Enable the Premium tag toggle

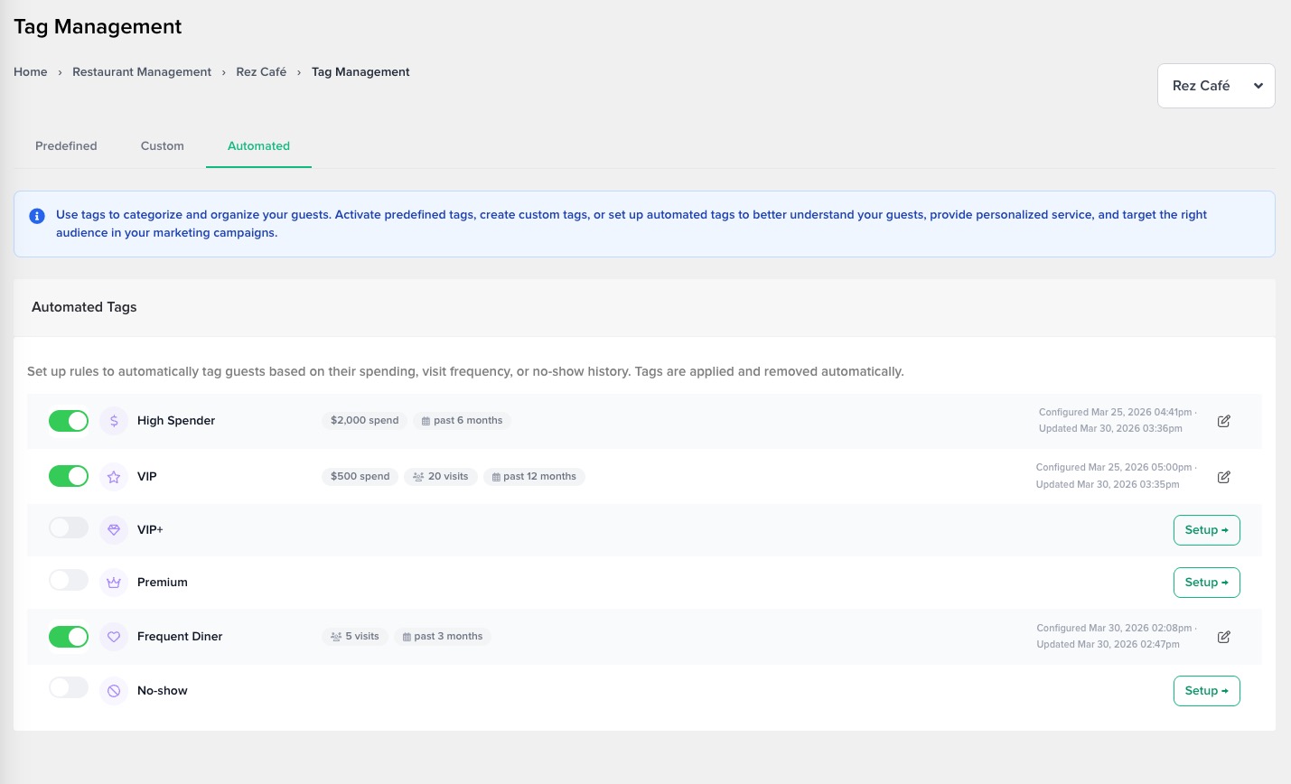coord(69,581)
